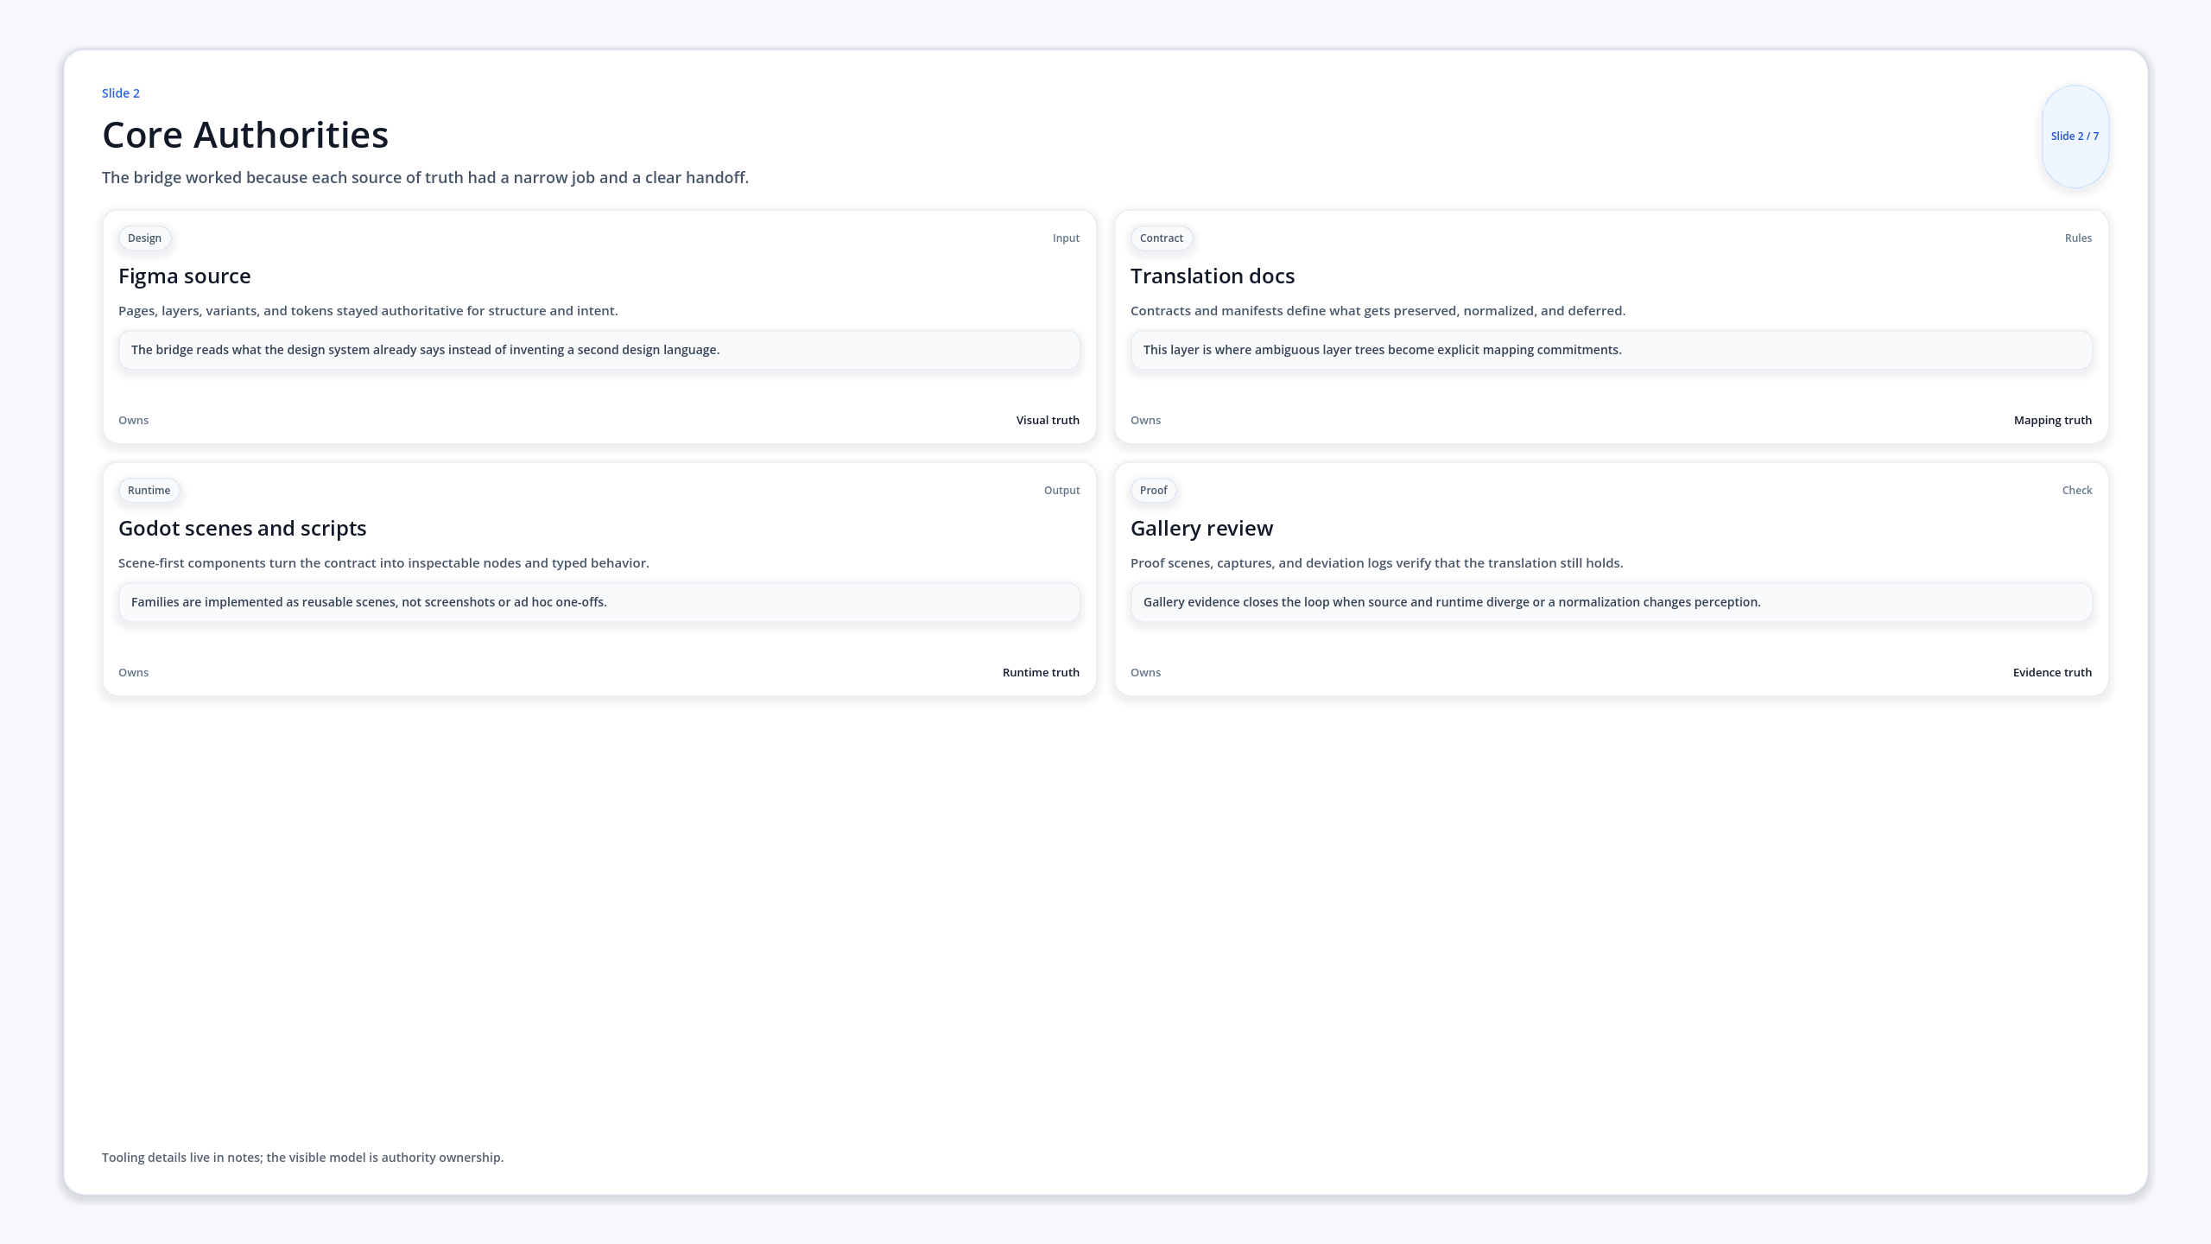Click the footer note 'Tooling details live in notes'

pyautogui.click(x=302, y=1158)
